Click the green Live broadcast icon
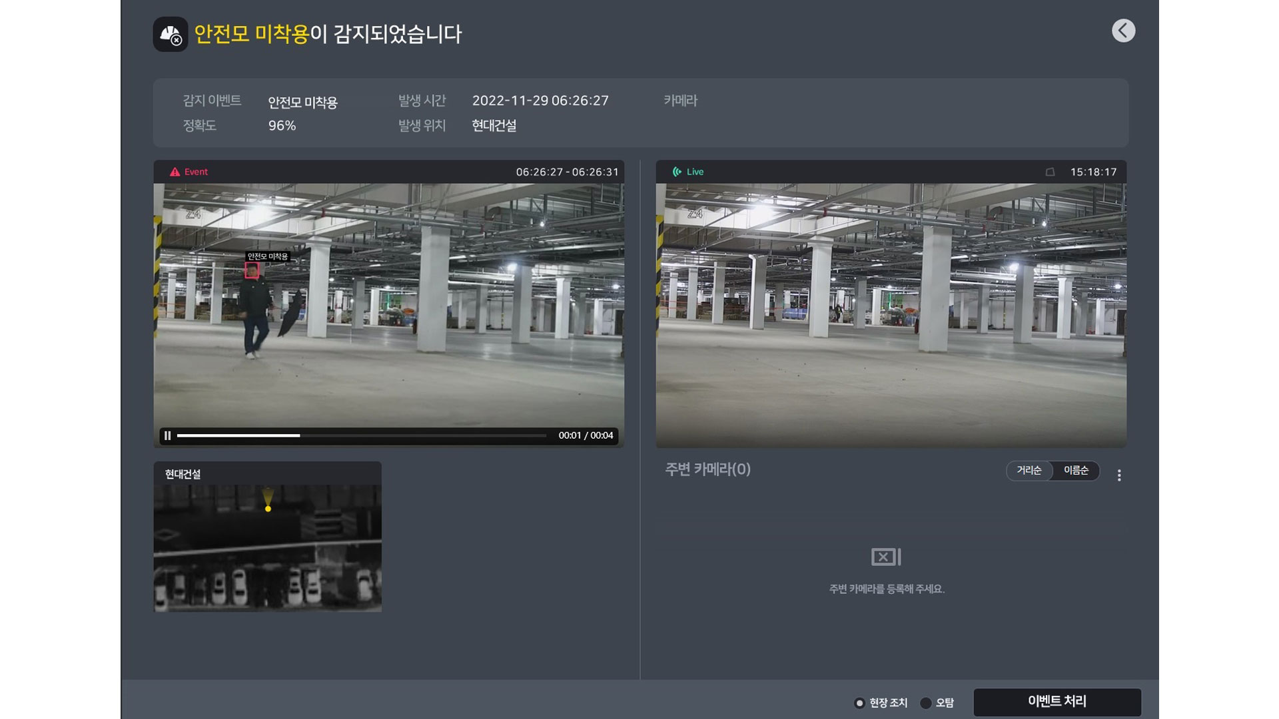 point(677,172)
